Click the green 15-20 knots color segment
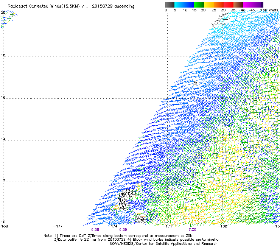280x246 pixels. 199,5
